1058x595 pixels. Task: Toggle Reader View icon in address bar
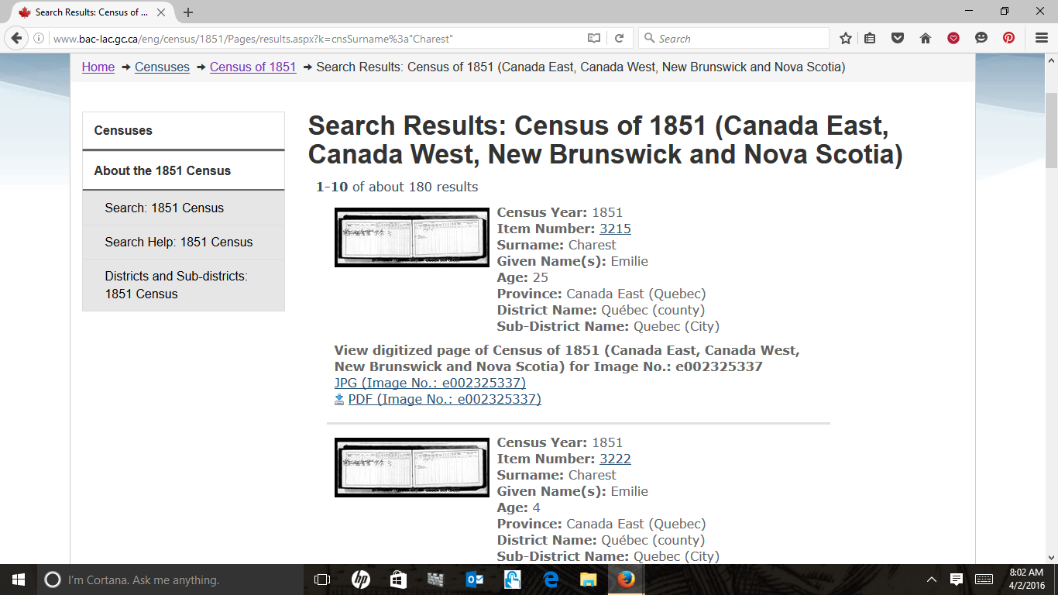594,38
